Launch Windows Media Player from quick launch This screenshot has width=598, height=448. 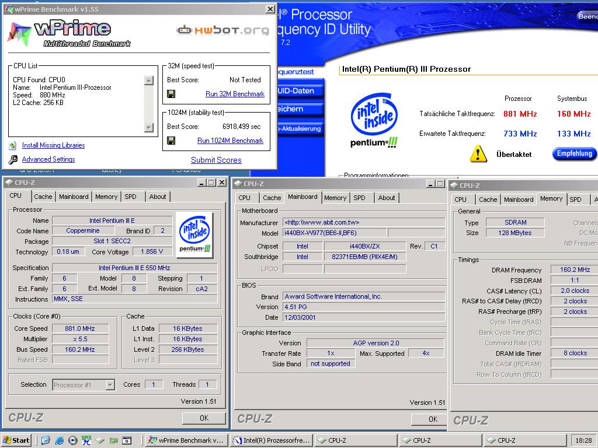(73, 440)
